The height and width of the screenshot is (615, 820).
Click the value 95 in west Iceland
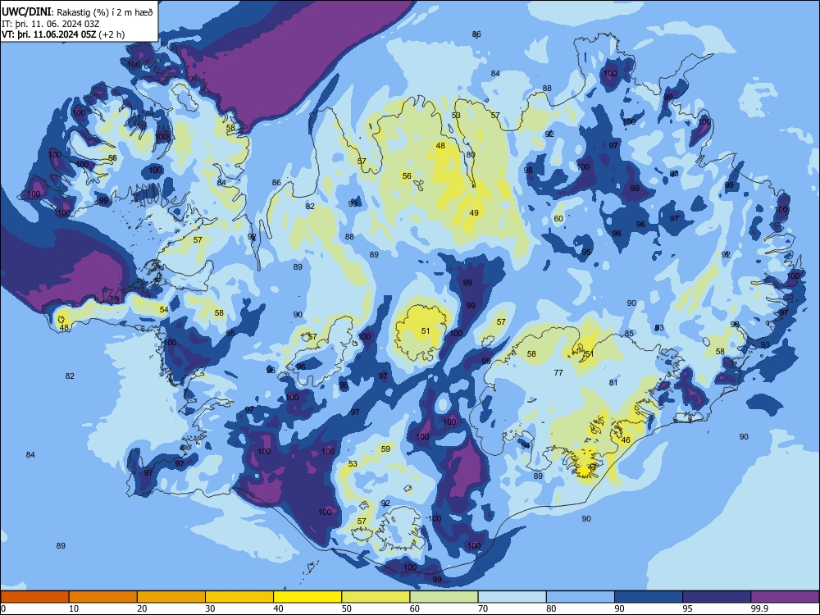click(x=230, y=334)
